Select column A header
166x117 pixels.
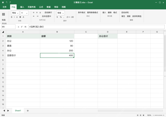23,32
